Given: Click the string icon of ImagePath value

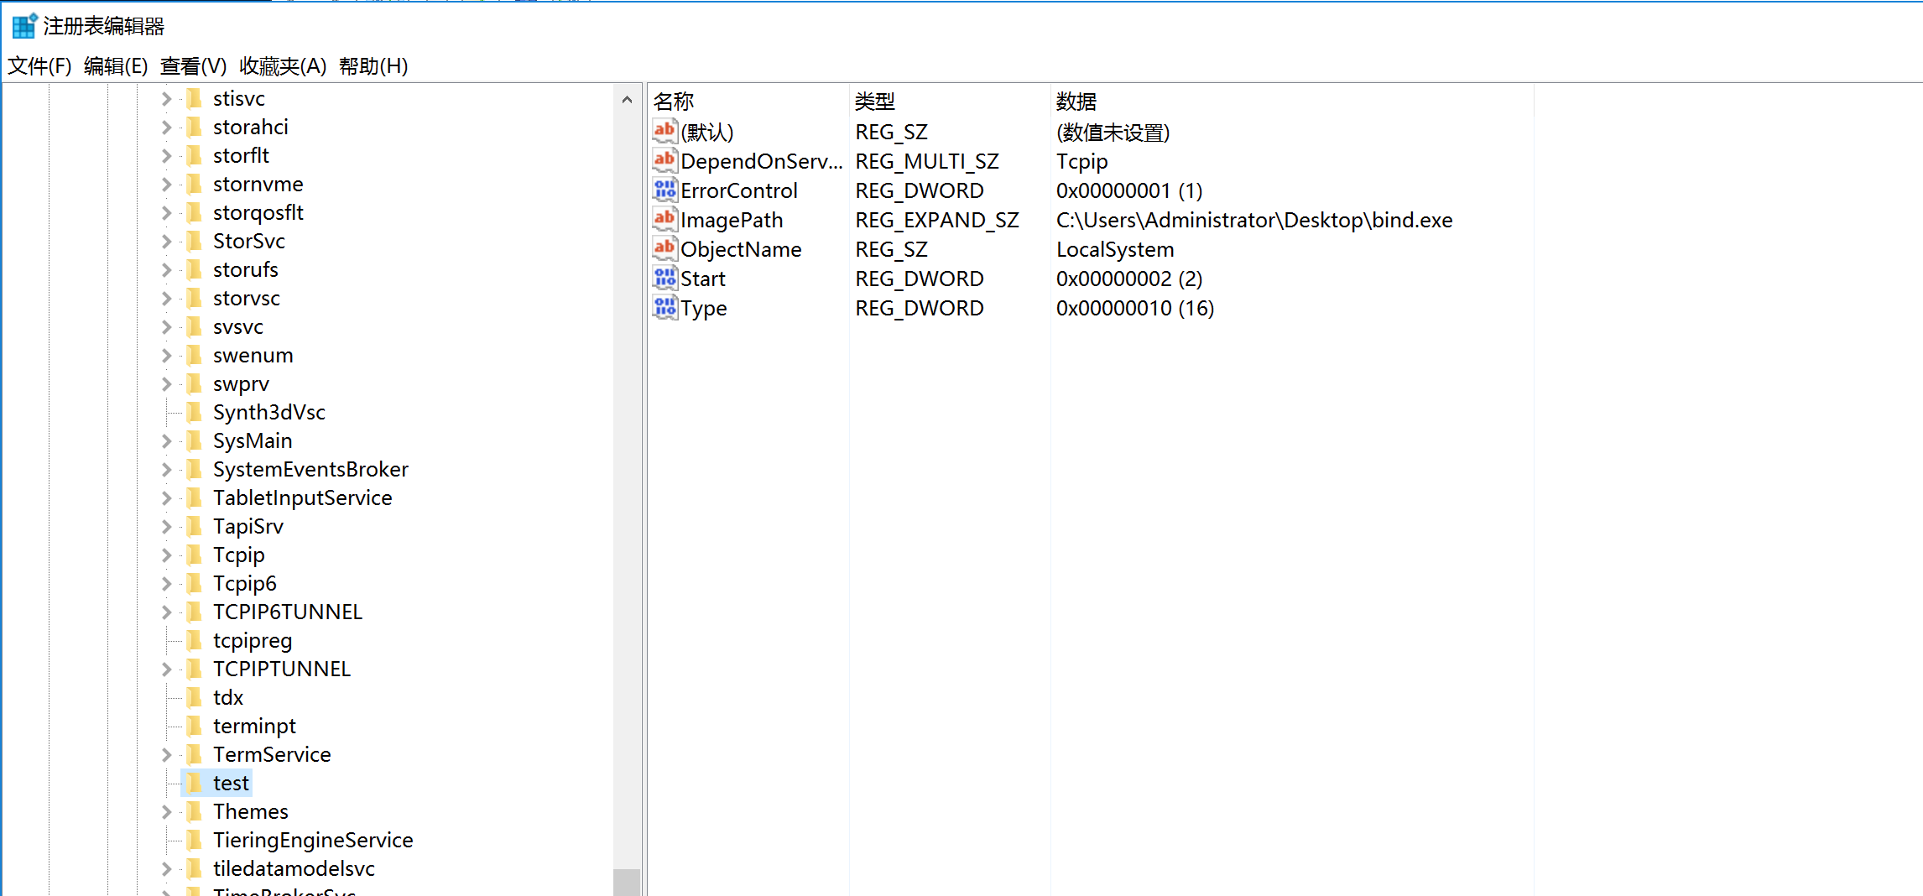Looking at the screenshot, I should tap(664, 219).
